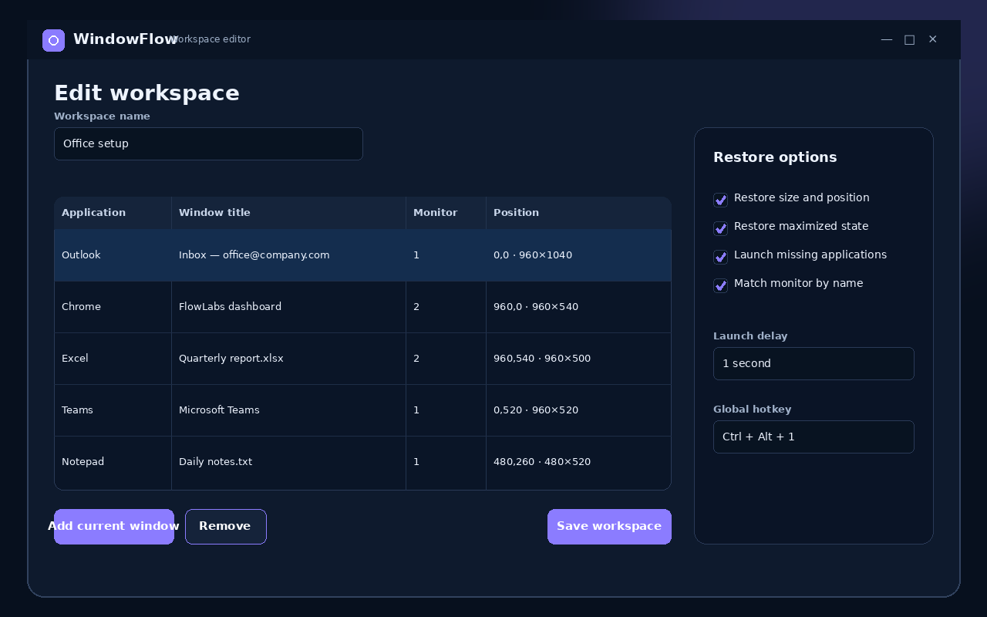Click FlowLabs dashboard window title
Image resolution: width=987 pixels, height=617 pixels.
[x=288, y=307]
